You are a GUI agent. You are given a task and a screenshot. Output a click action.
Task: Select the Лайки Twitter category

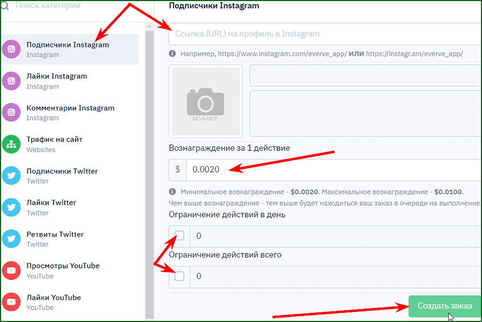coord(70,207)
